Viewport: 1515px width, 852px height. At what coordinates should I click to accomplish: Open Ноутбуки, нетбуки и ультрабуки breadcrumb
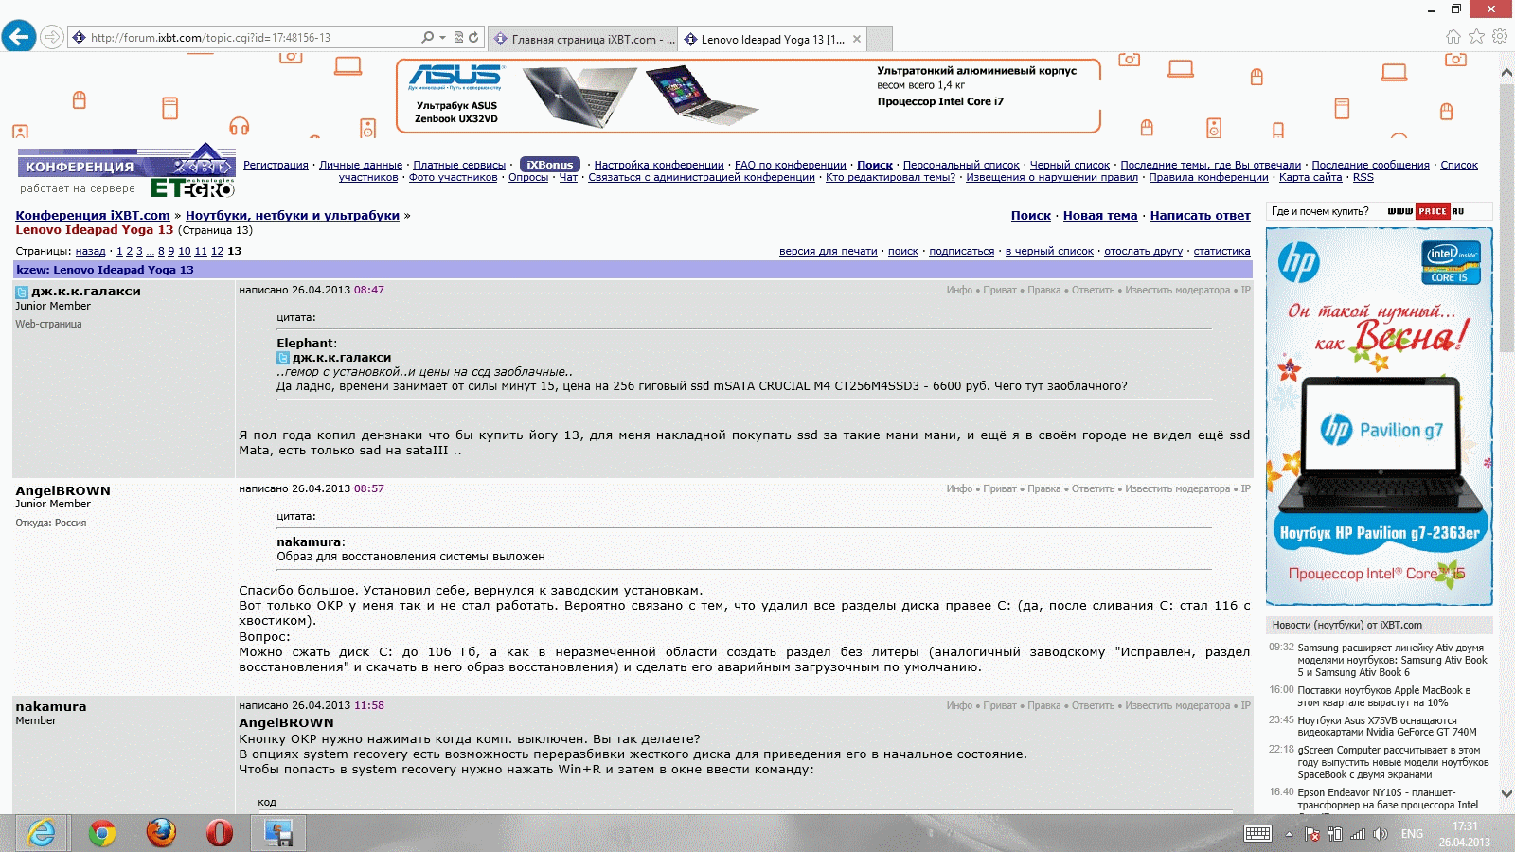point(293,215)
